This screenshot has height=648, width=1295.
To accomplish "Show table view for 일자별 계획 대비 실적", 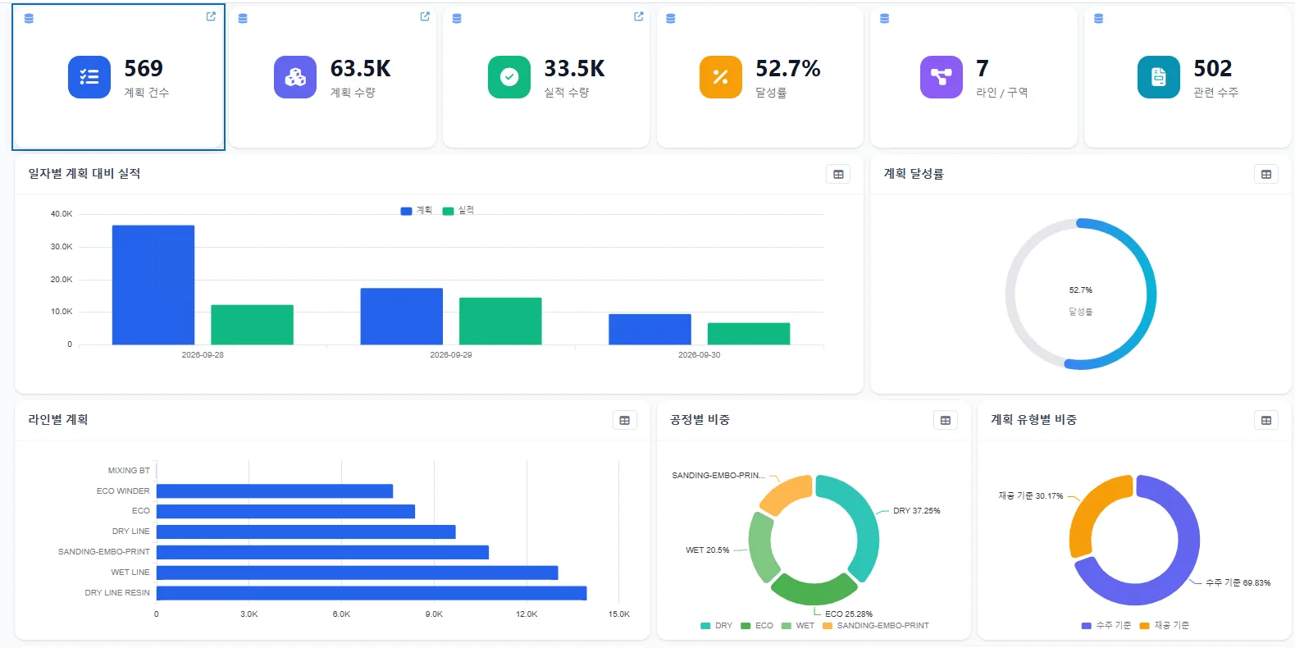I will 838,174.
